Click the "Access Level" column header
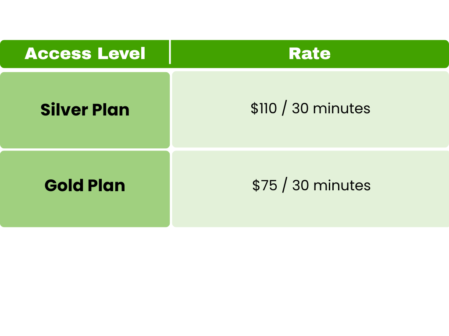The height and width of the screenshot is (336, 449). tap(85, 54)
